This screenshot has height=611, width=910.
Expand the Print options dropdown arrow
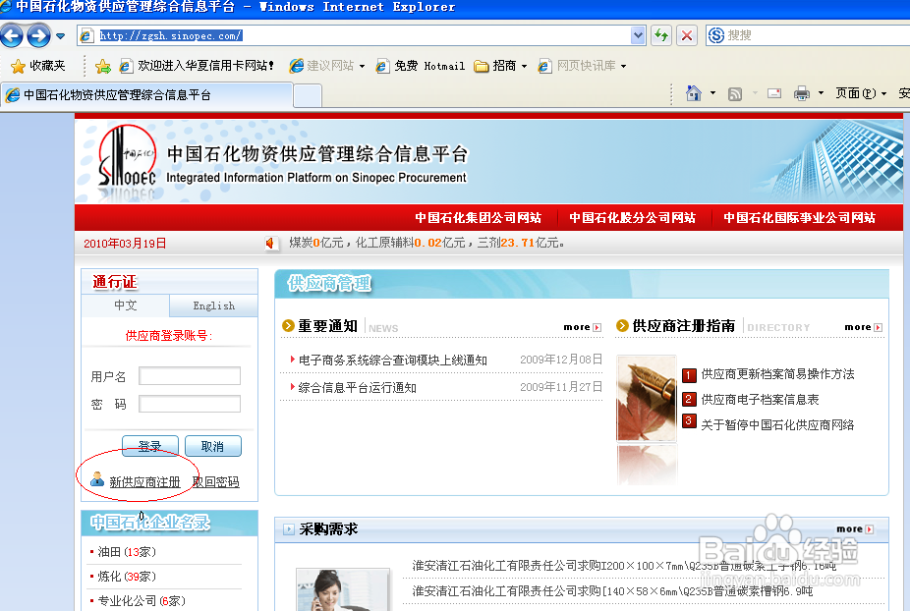pyautogui.click(x=821, y=93)
